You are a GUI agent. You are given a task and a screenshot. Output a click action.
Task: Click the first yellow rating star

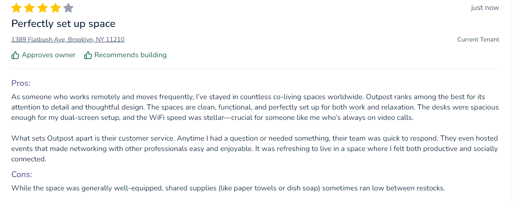tap(17, 8)
